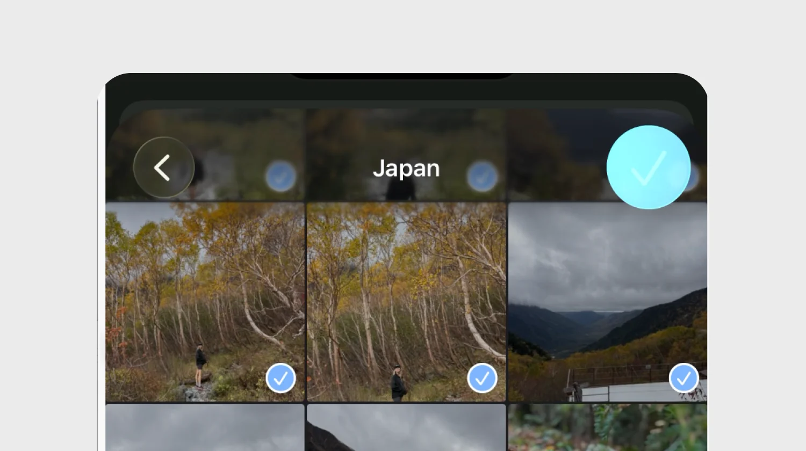806x451 pixels.
Task: Confirm selection with the large cyan checkmark
Action: (649, 167)
